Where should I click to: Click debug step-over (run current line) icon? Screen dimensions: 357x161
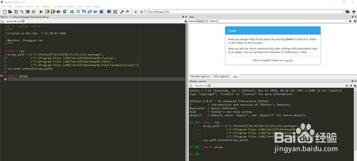coord(78,12)
